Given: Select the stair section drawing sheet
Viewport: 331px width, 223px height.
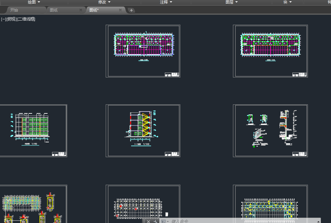Looking at the screenshot, I should tap(143, 131).
